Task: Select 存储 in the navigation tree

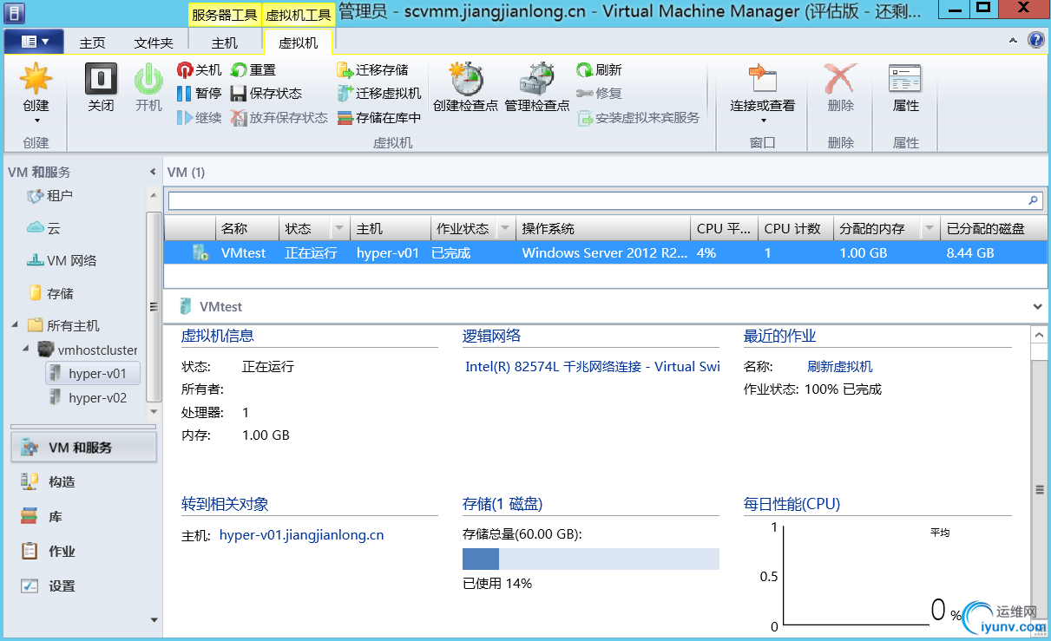Action: tap(50, 293)
